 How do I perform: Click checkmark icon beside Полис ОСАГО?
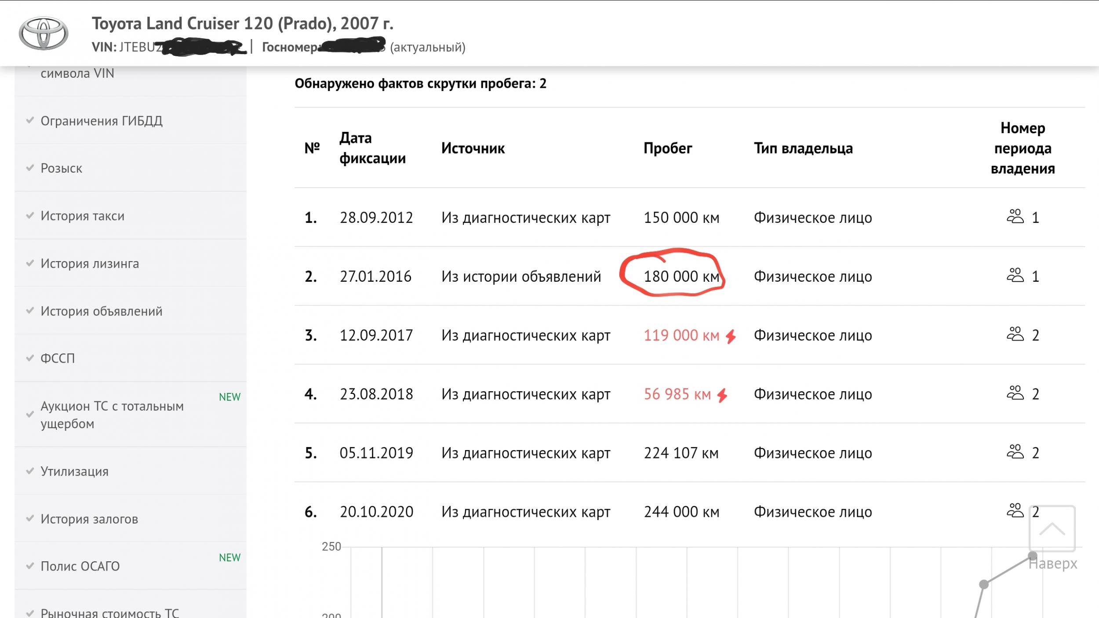(x=30, y=566)
